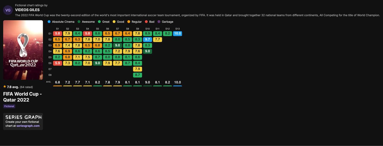This screenshot has height=146, width=383.
Task: Click the S13 average value 10.0
Action: (x=177, y=82)
